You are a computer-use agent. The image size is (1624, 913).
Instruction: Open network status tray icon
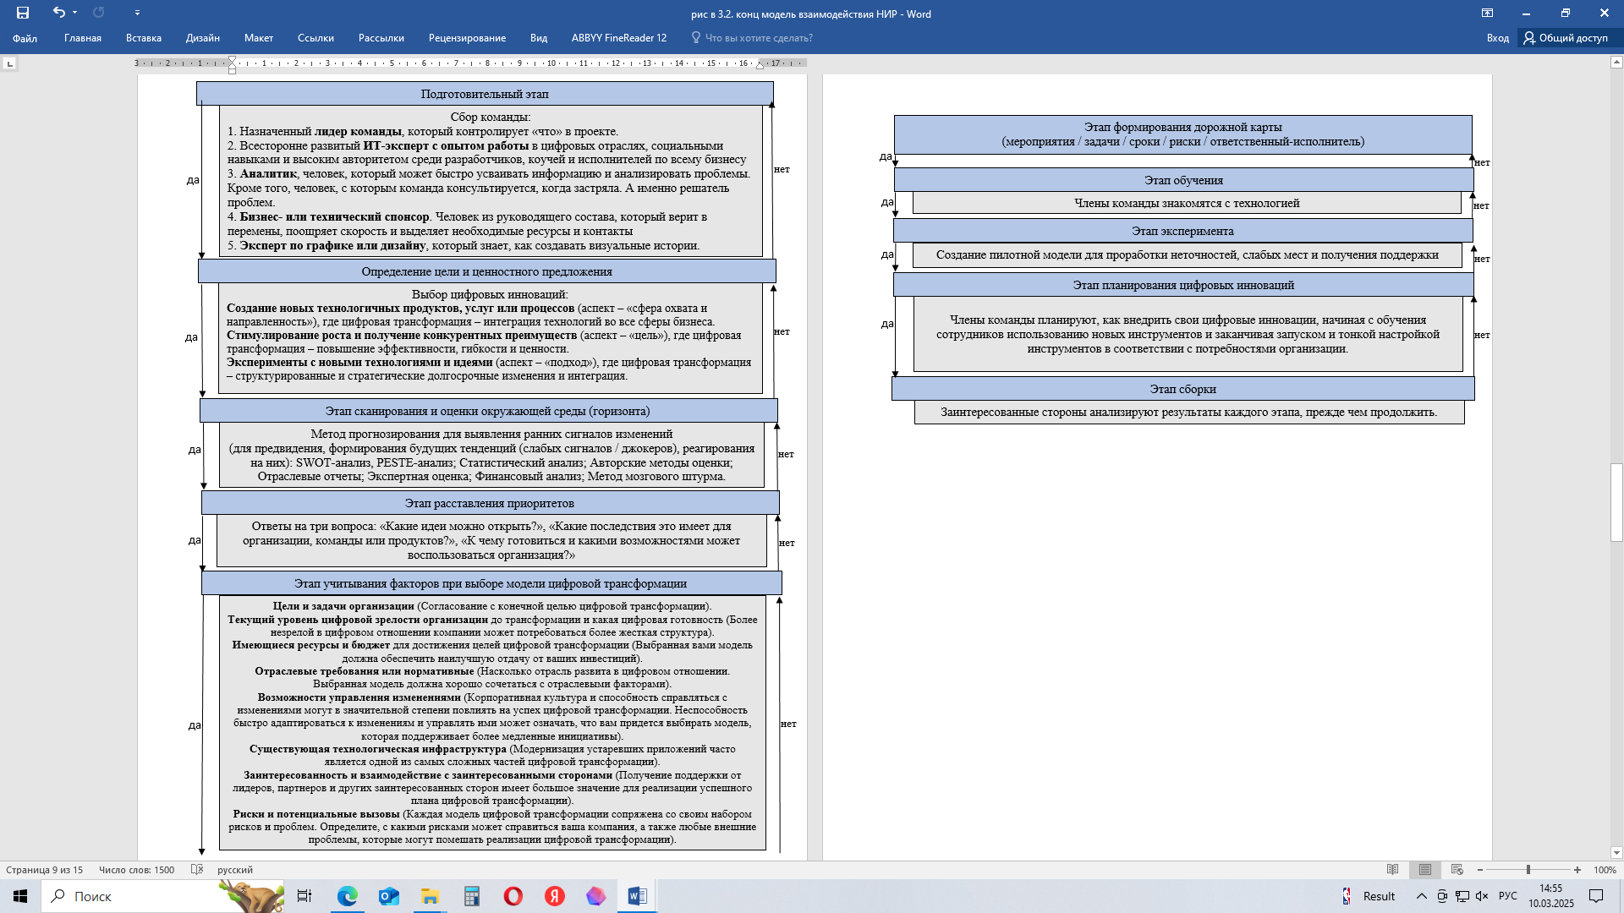pyautogui.click(x=1462, y=896)
